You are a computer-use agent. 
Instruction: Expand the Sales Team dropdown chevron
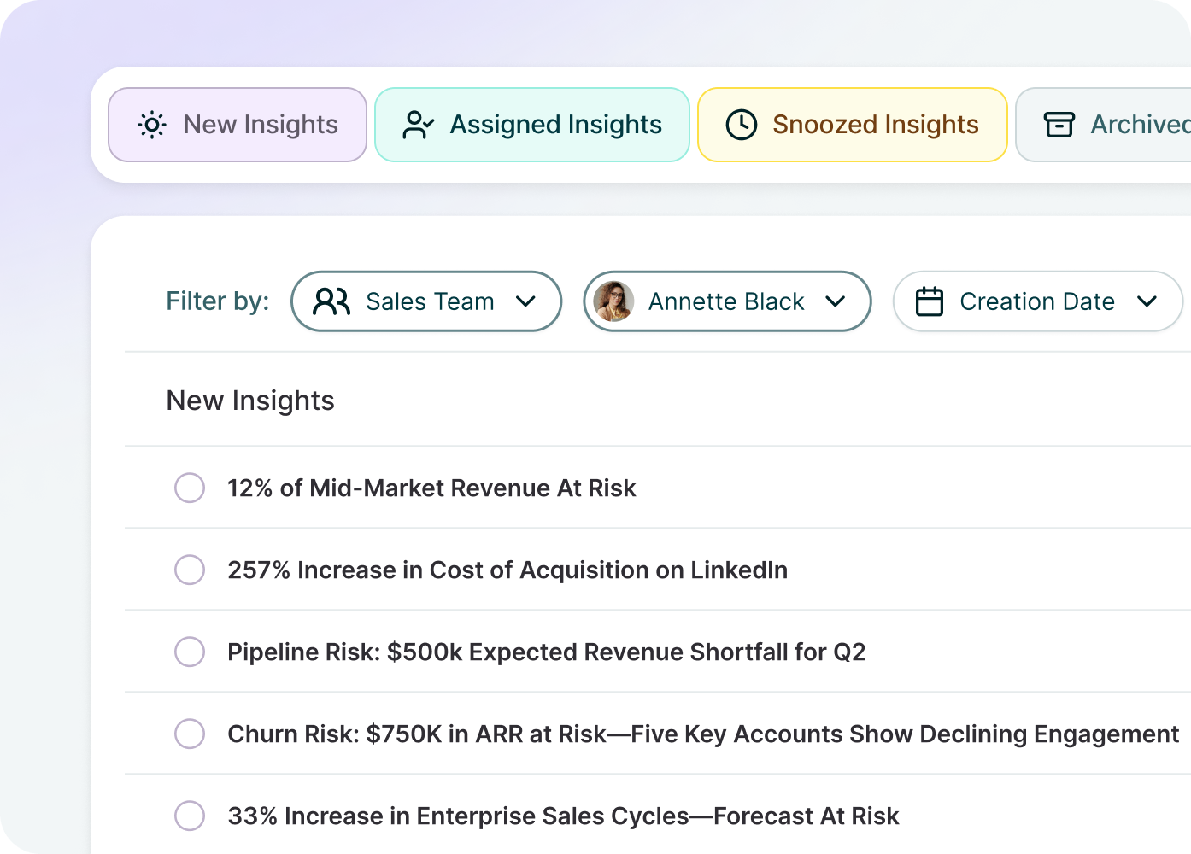click(526, 301)
